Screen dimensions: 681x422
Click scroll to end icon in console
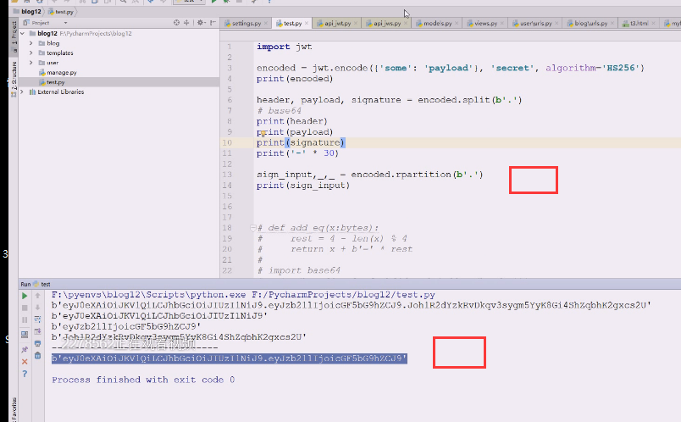click(38, 331)
